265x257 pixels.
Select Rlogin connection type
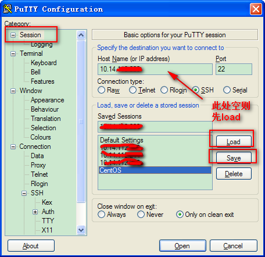click(174, 90)
